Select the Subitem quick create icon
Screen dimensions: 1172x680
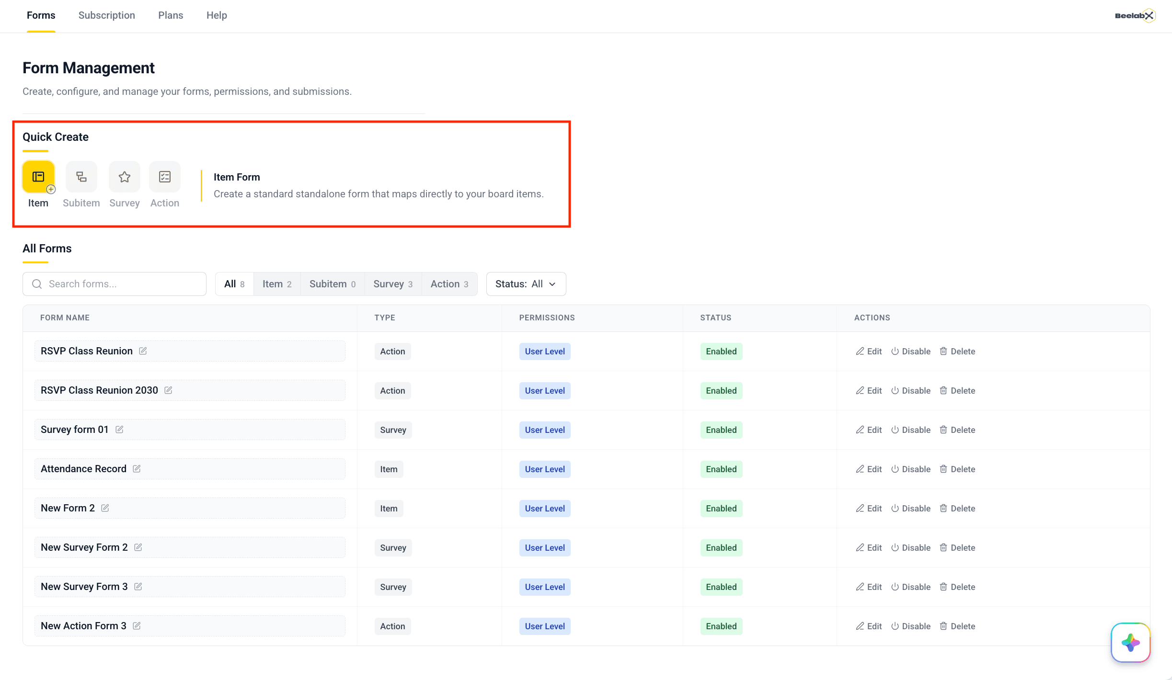(x=81, y=177)
